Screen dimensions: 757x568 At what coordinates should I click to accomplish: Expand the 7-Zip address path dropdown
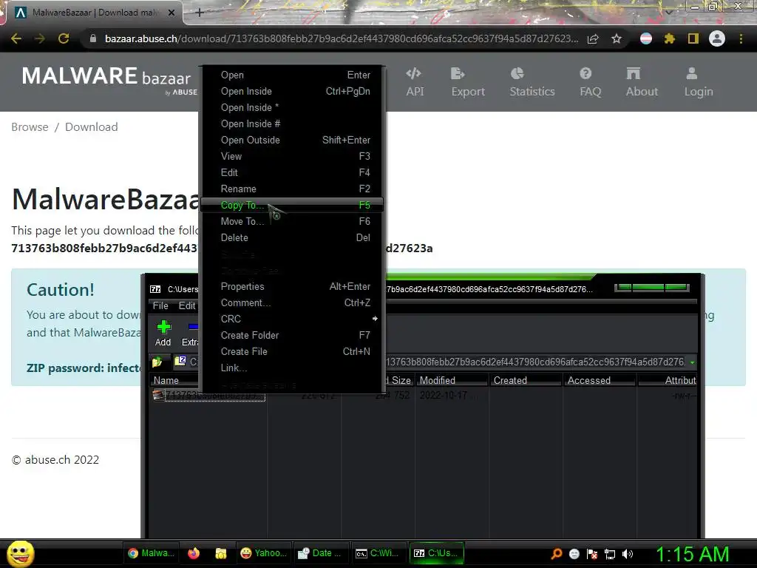click(692, 362)
